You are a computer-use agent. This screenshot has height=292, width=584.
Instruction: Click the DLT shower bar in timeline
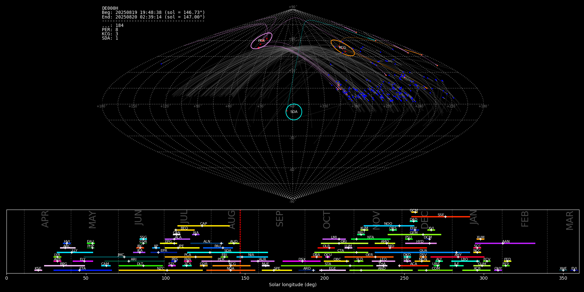[x=141, y=266]
